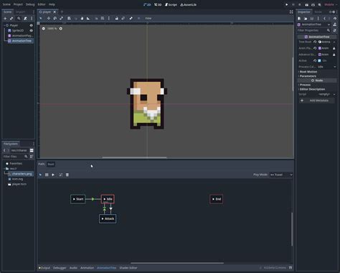The height and width of the screenshot is (273, 340).
Task: Open the Mobile renderer dropdown
Action: click(331, 4)
